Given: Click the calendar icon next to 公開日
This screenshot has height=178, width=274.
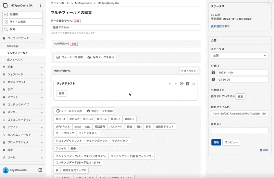Looking at the screenshot, I should point(213,72).
